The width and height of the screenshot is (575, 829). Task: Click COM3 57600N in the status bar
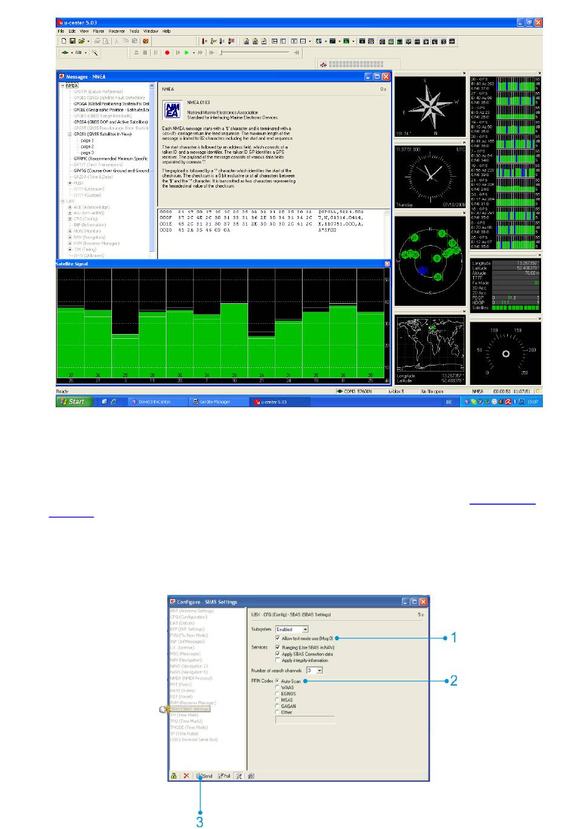click(x=357, y=392)
